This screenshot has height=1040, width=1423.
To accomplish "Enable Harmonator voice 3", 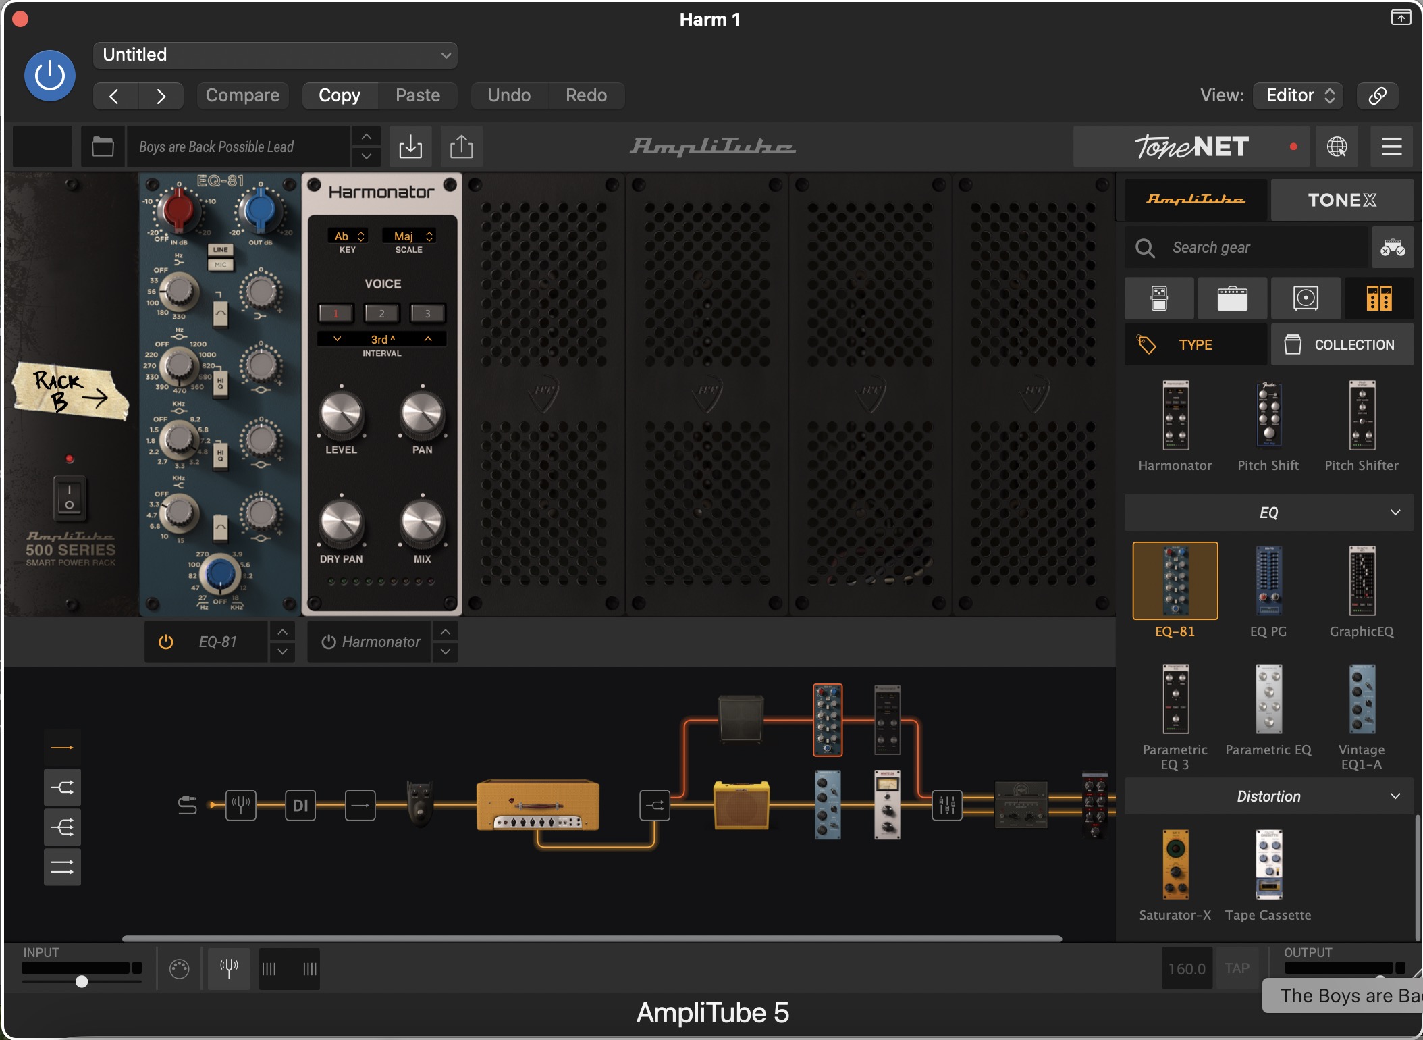I will coord(427,313).
